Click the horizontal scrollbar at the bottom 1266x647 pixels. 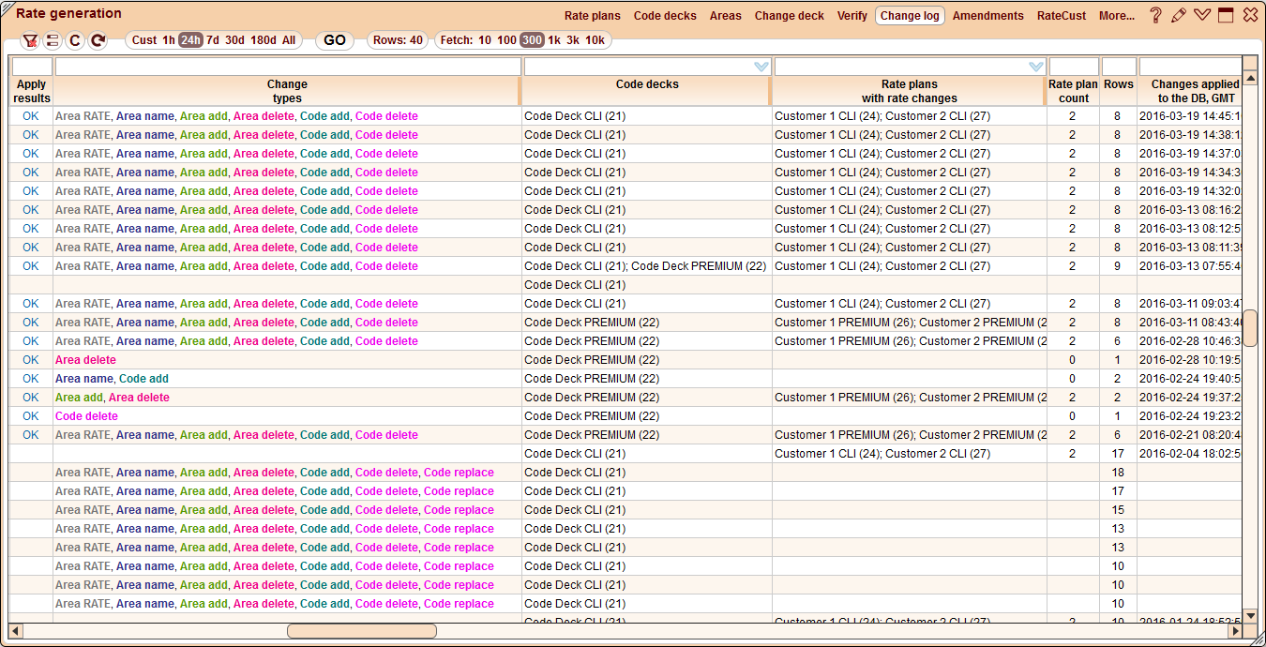click(x=361, y=630)
